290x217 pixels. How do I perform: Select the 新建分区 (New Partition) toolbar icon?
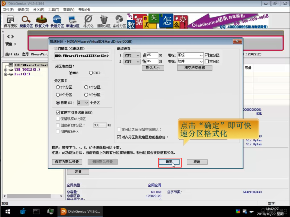73,21
